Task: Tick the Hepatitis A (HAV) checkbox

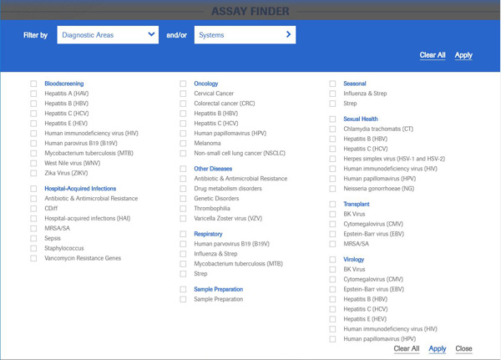Action: click(34, 94)
